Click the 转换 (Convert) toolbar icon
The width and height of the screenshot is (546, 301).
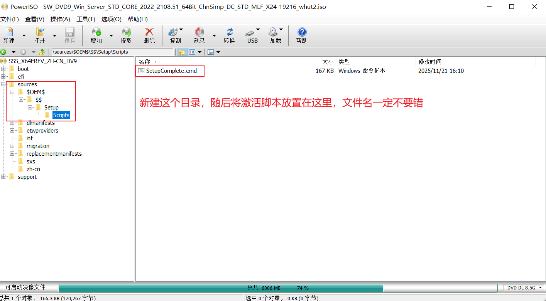(229, 32)
